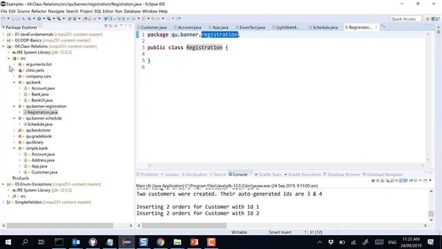This screenshot has height=249, width=442.
Task: Toggle Link with Editor in Package Explorer
Action: point(110,26)
